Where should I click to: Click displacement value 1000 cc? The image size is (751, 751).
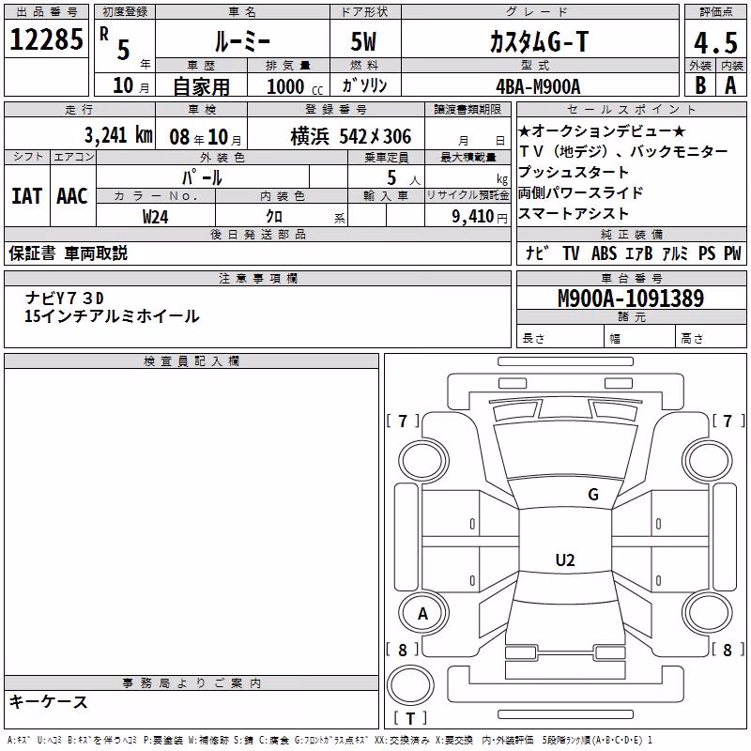[x=295, y=86]
